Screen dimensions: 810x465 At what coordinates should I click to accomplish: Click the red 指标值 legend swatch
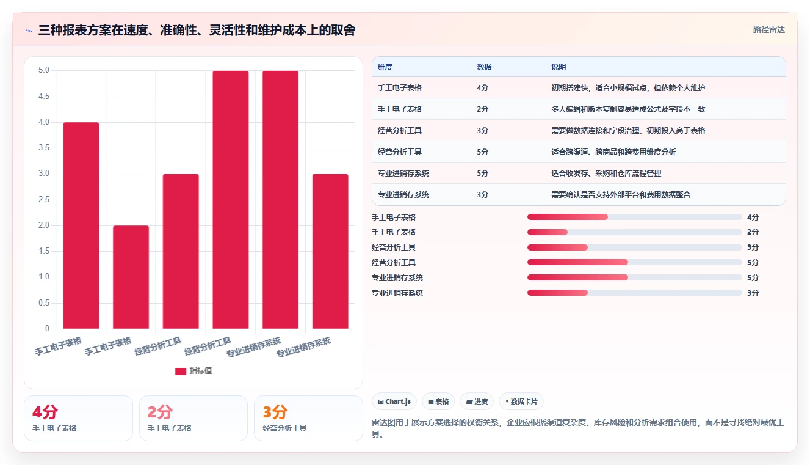(x=181, y=371)
